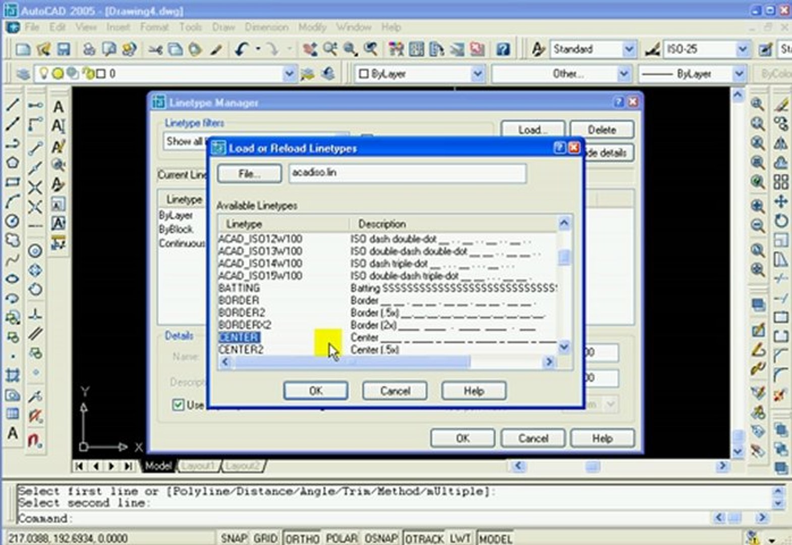
Task: Uncheck the 'Use' checkbox in Linetype Manager
Action: tap(178, 405)
